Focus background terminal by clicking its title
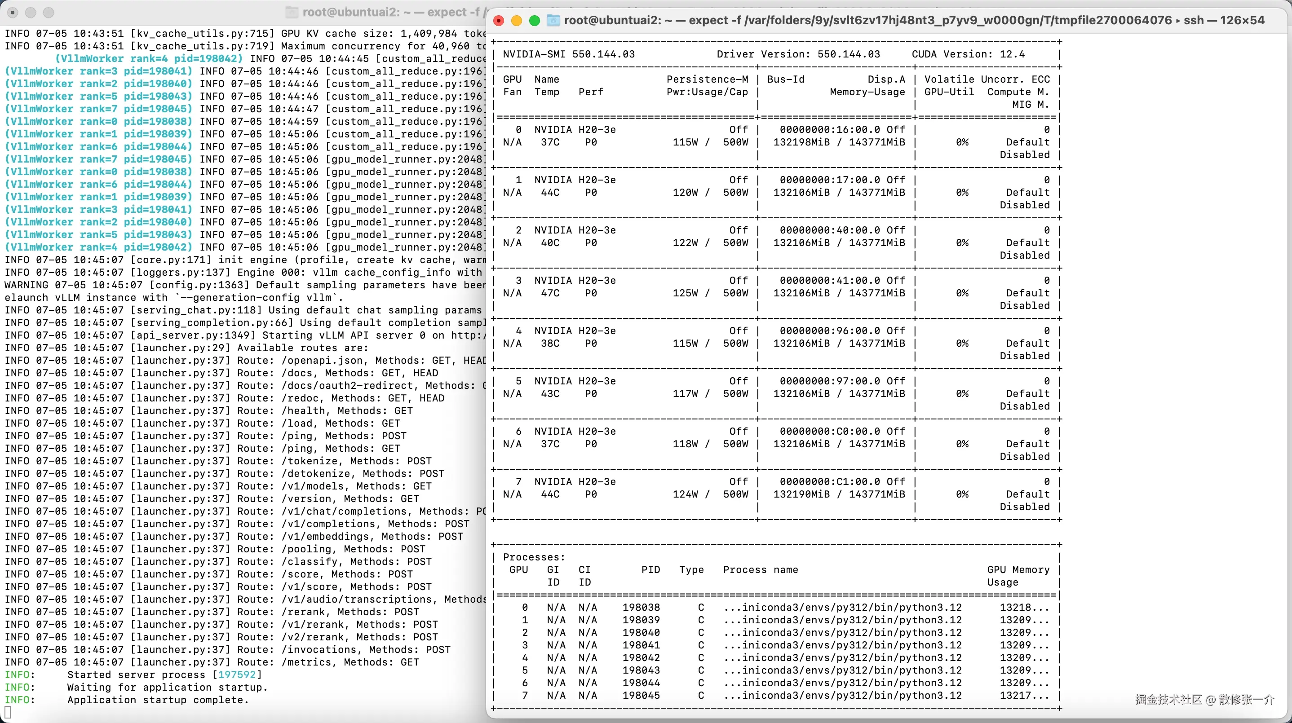This screenshot has height=723, width=1292. coord(391,12)
